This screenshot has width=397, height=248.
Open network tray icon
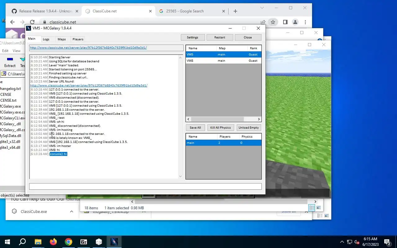point(350,242)
